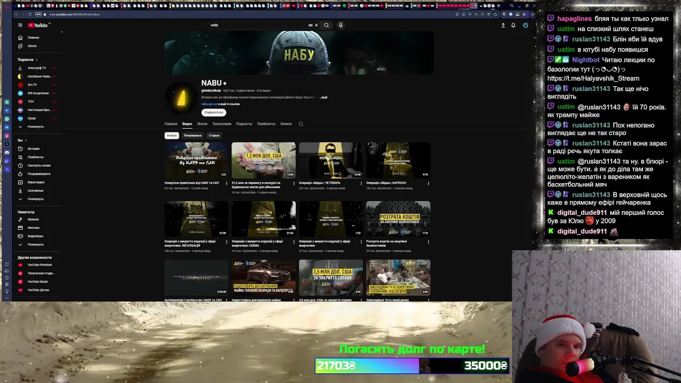Image resolution: width=681 pixels, height=383 pixels.
Task: Reload the page in browser
Action: pos(30,14)
